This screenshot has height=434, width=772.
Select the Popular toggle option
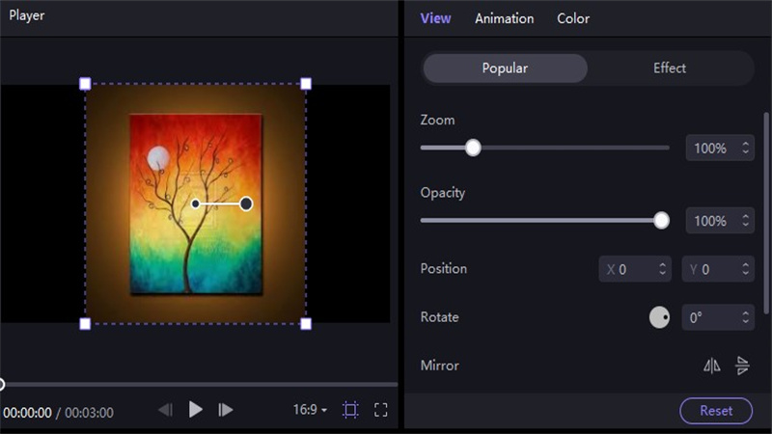click(505, 68)
